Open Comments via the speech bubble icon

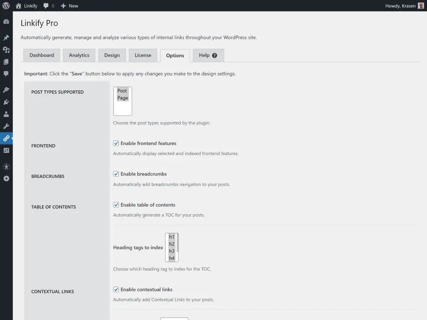coord(6,74)
